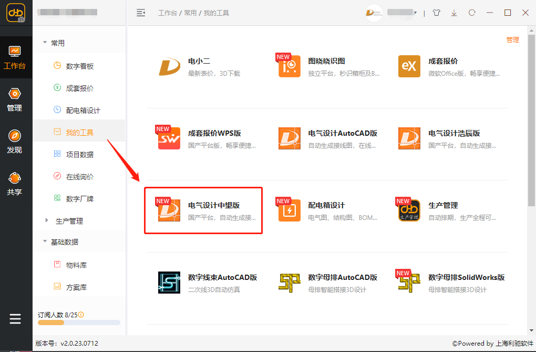The height and width of the screenshot is (352, 536).
Task: Click the 二次线3D自动仿真 description
Action: (x=214, y=290)
